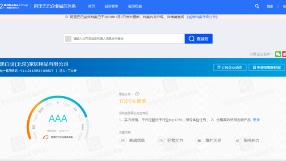Click the 更新时间 2020-5-9 text
Screen dimensions: 286x161
pyautogui.click(x=58, y=131)
